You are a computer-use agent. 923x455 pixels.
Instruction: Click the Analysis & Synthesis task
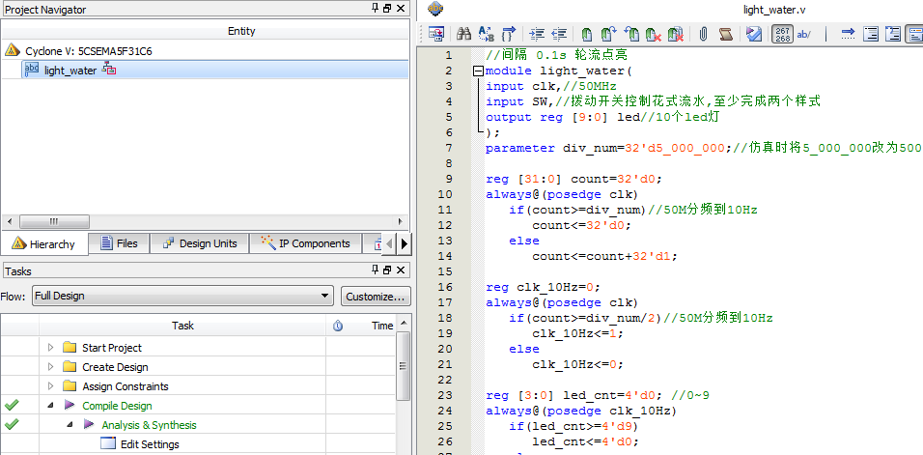tap(149, 425)
